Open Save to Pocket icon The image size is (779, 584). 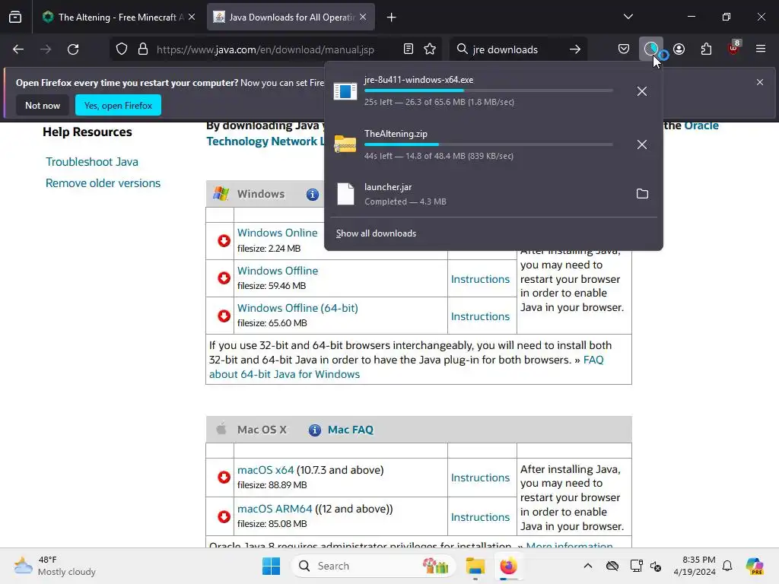[624, 49]
